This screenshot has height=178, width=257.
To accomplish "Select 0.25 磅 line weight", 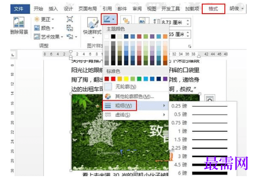I will (x=203, y=106).
